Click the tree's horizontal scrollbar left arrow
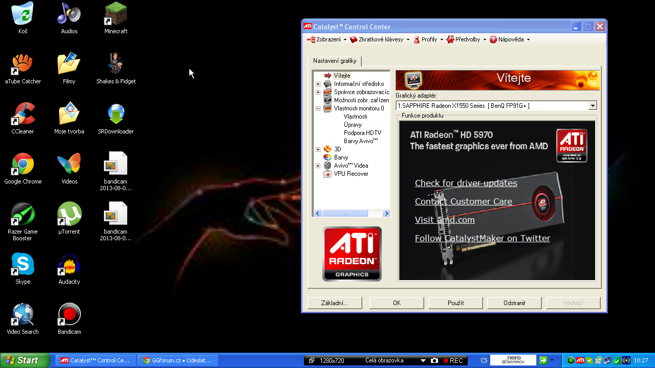Screen dimensions: 655x368 coord(317,213)
